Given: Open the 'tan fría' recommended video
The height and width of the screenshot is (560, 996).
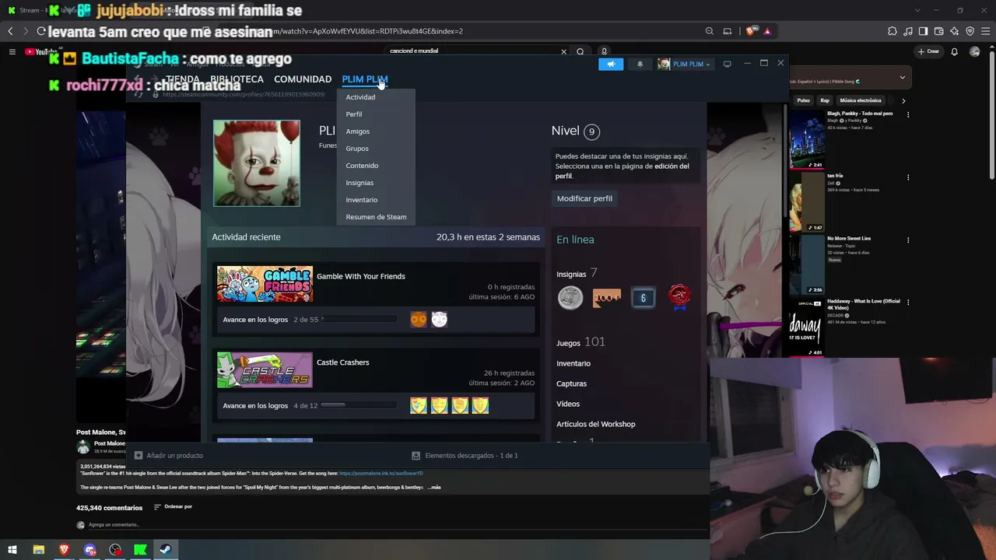Looking at the screenshot, I should tap(835, 176).
